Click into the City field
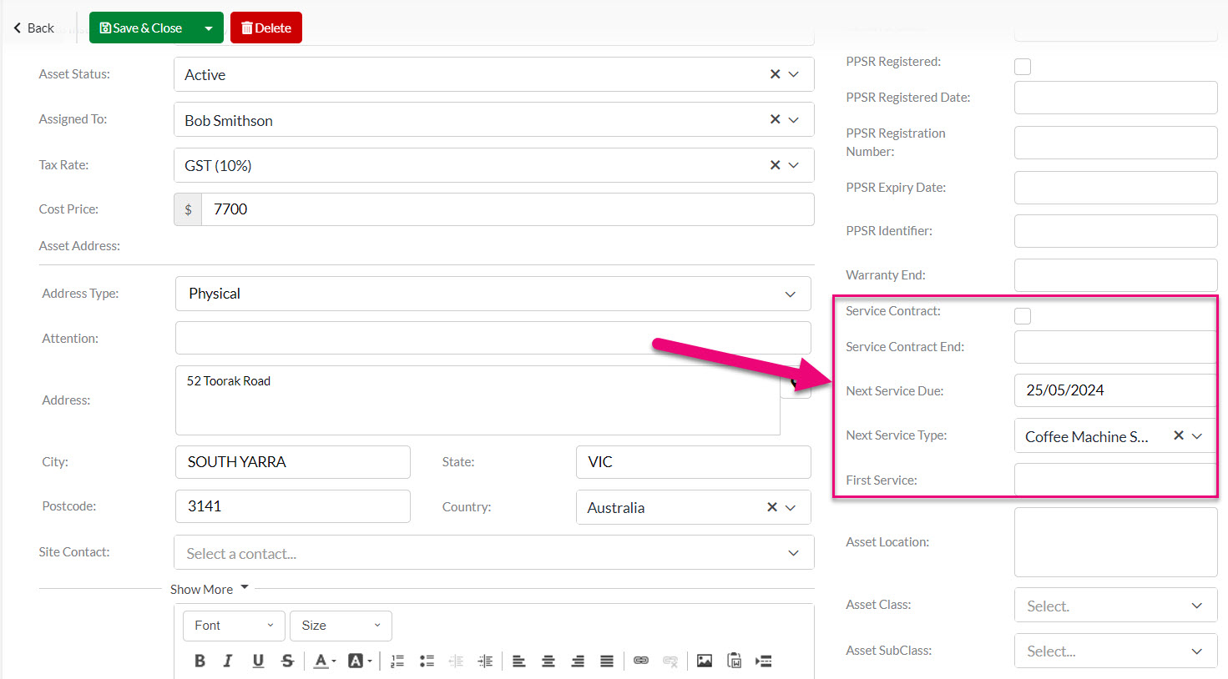 (x=293, y=462)
